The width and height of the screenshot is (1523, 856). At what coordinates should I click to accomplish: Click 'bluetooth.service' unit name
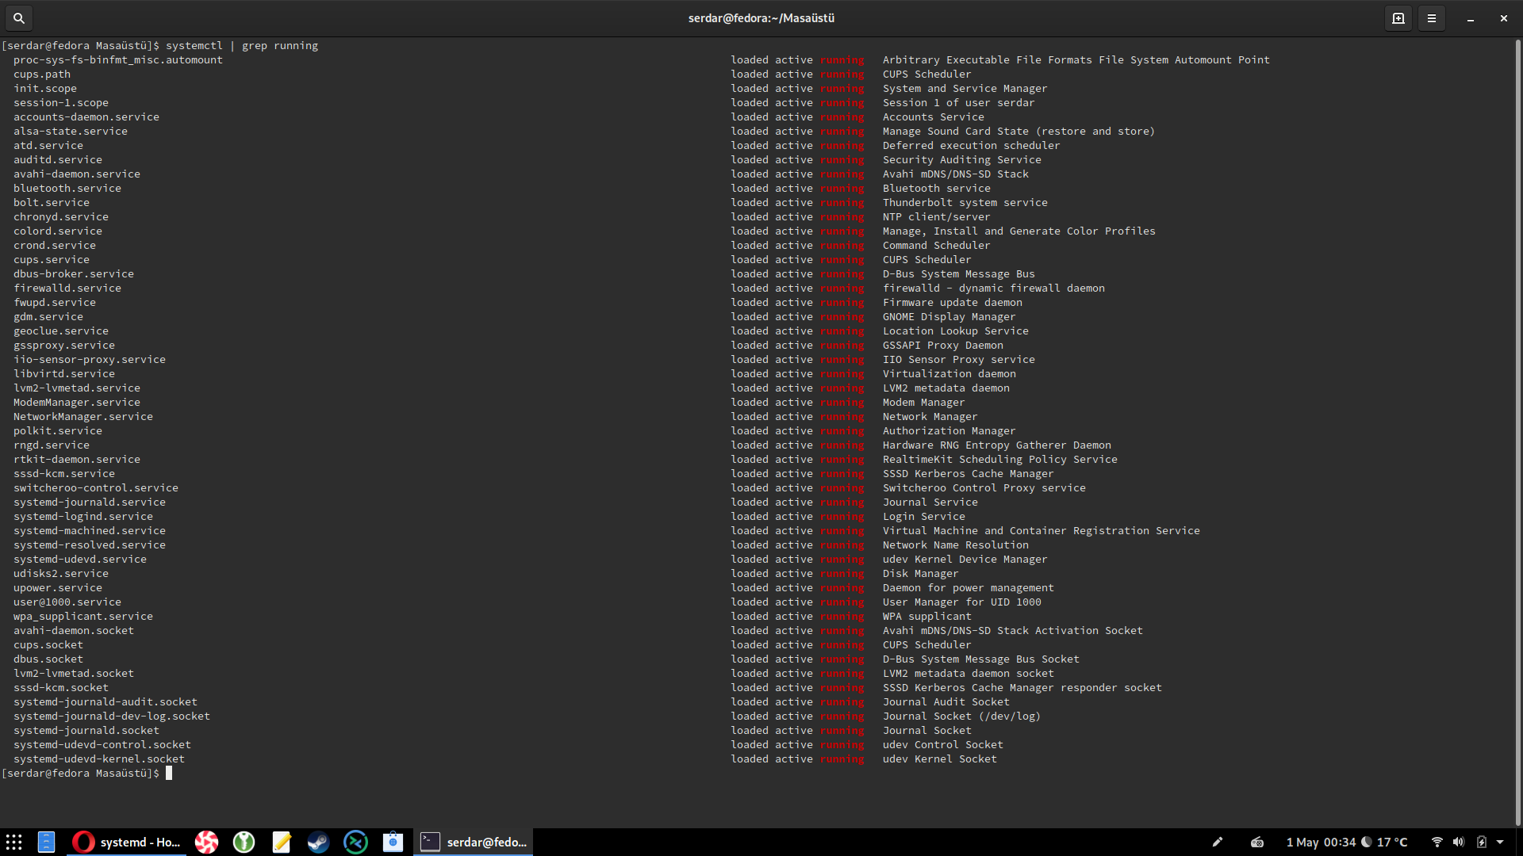(x=67, y=189)
